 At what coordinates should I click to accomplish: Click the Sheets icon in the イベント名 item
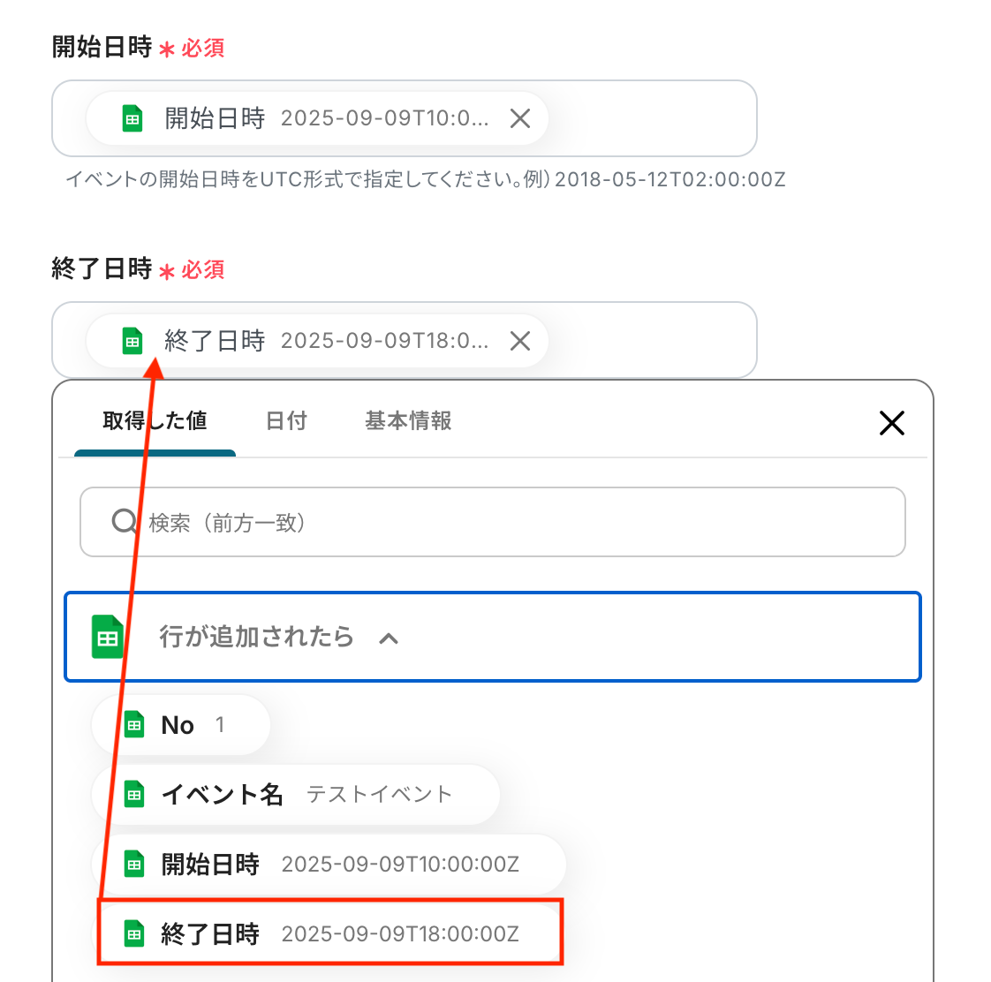click(134, 795)
